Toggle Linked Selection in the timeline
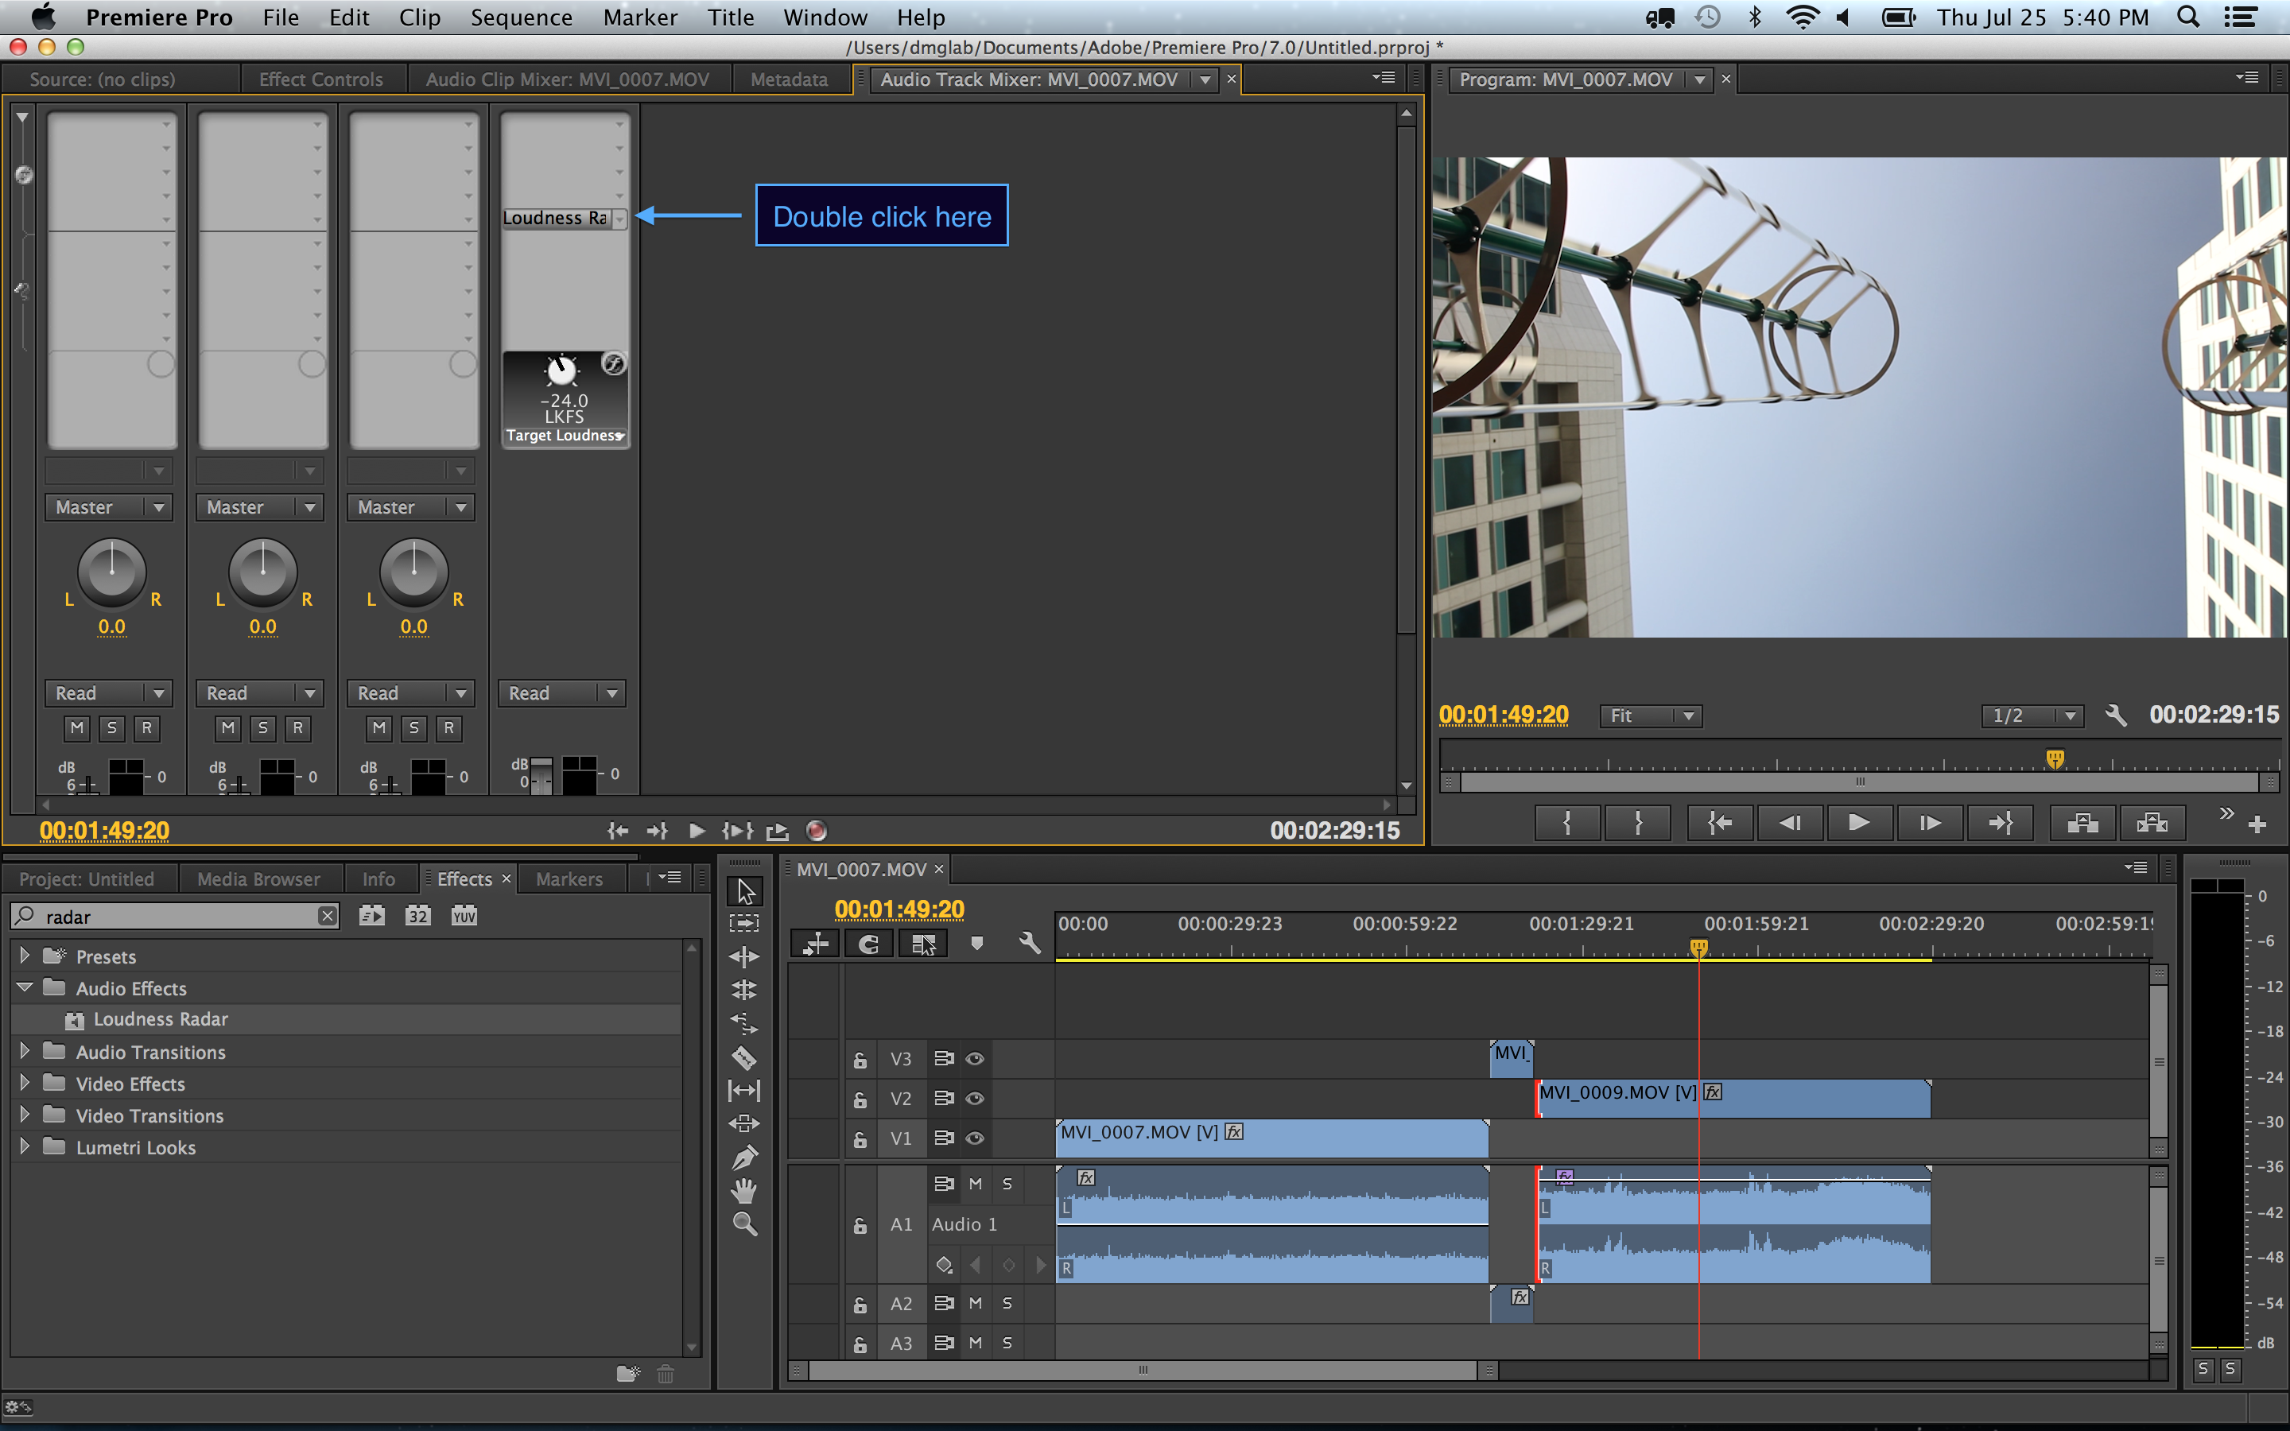This screenshot has height=1431, width=2290. 922,944
